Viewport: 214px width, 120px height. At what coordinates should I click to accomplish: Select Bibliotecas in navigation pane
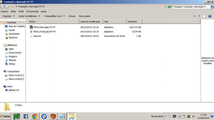pyautogui.click(x=12, y=45)
